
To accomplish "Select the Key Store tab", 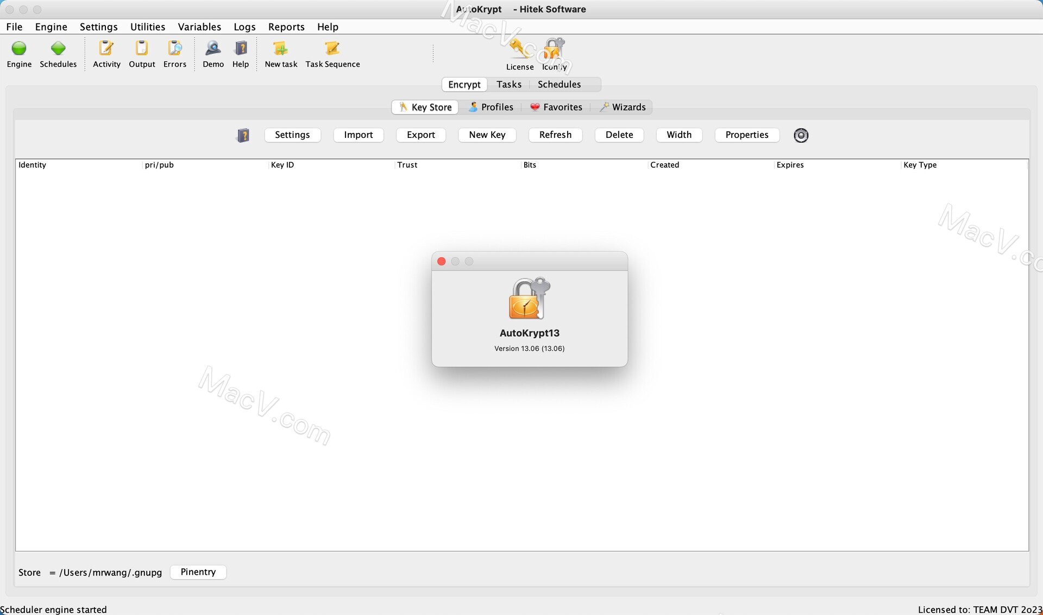I will point(425,107).
